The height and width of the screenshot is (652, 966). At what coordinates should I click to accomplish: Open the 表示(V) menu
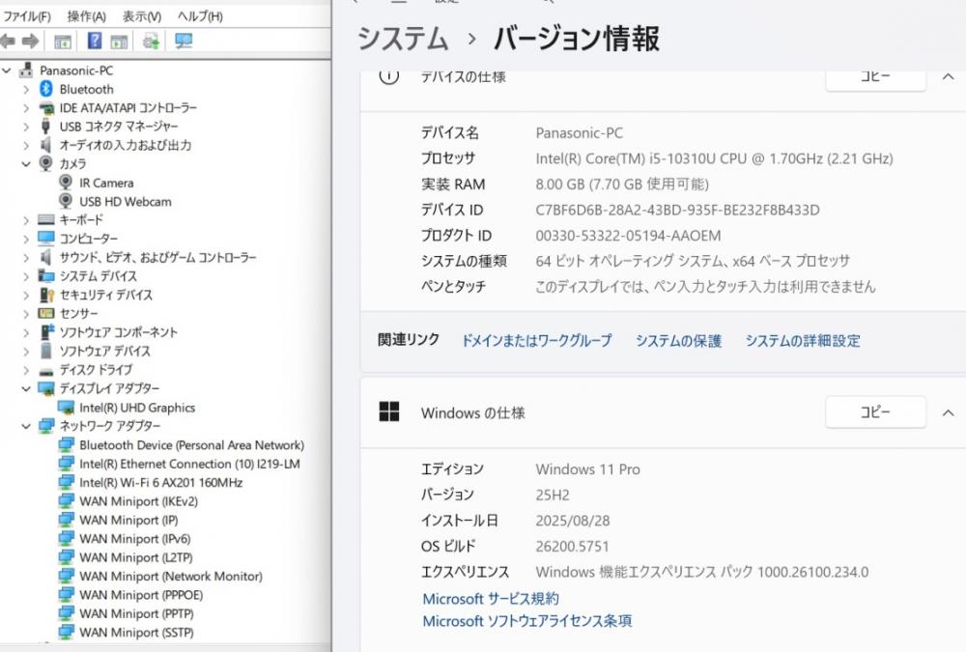click(x=142, y=16)
